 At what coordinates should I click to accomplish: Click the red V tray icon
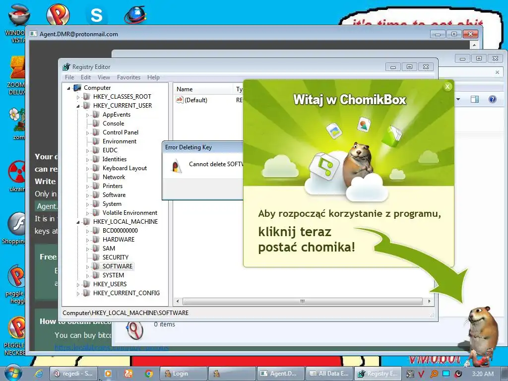[421, 374]
